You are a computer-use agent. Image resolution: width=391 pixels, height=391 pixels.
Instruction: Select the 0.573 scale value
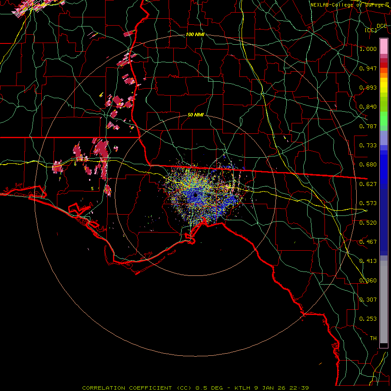[368, 203]
